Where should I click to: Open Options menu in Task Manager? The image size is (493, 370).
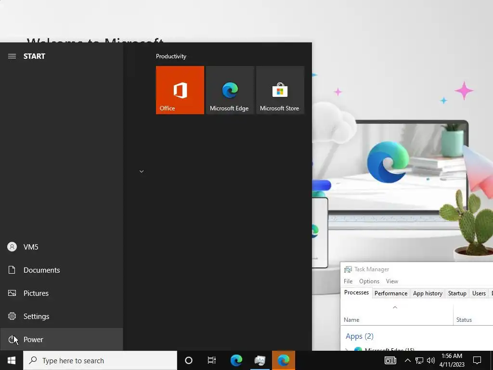(369, 281)
